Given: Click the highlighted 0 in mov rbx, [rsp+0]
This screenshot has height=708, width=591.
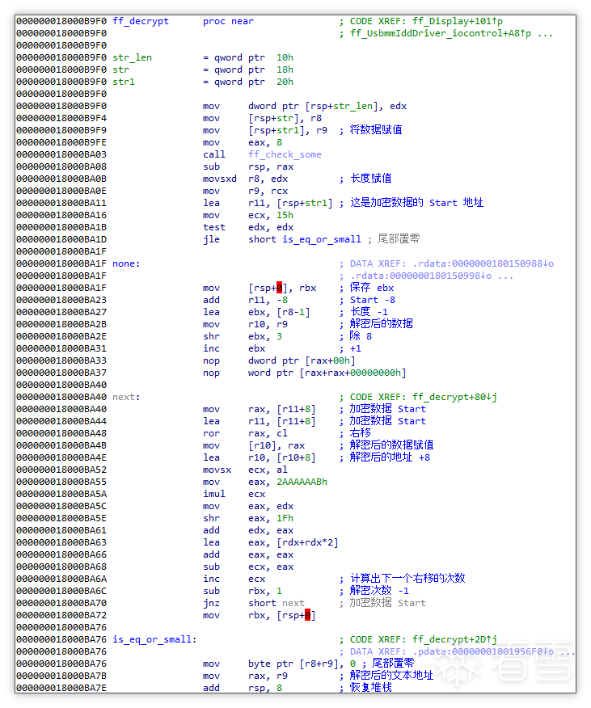Looking at the screenshot, I should point(308,615).
